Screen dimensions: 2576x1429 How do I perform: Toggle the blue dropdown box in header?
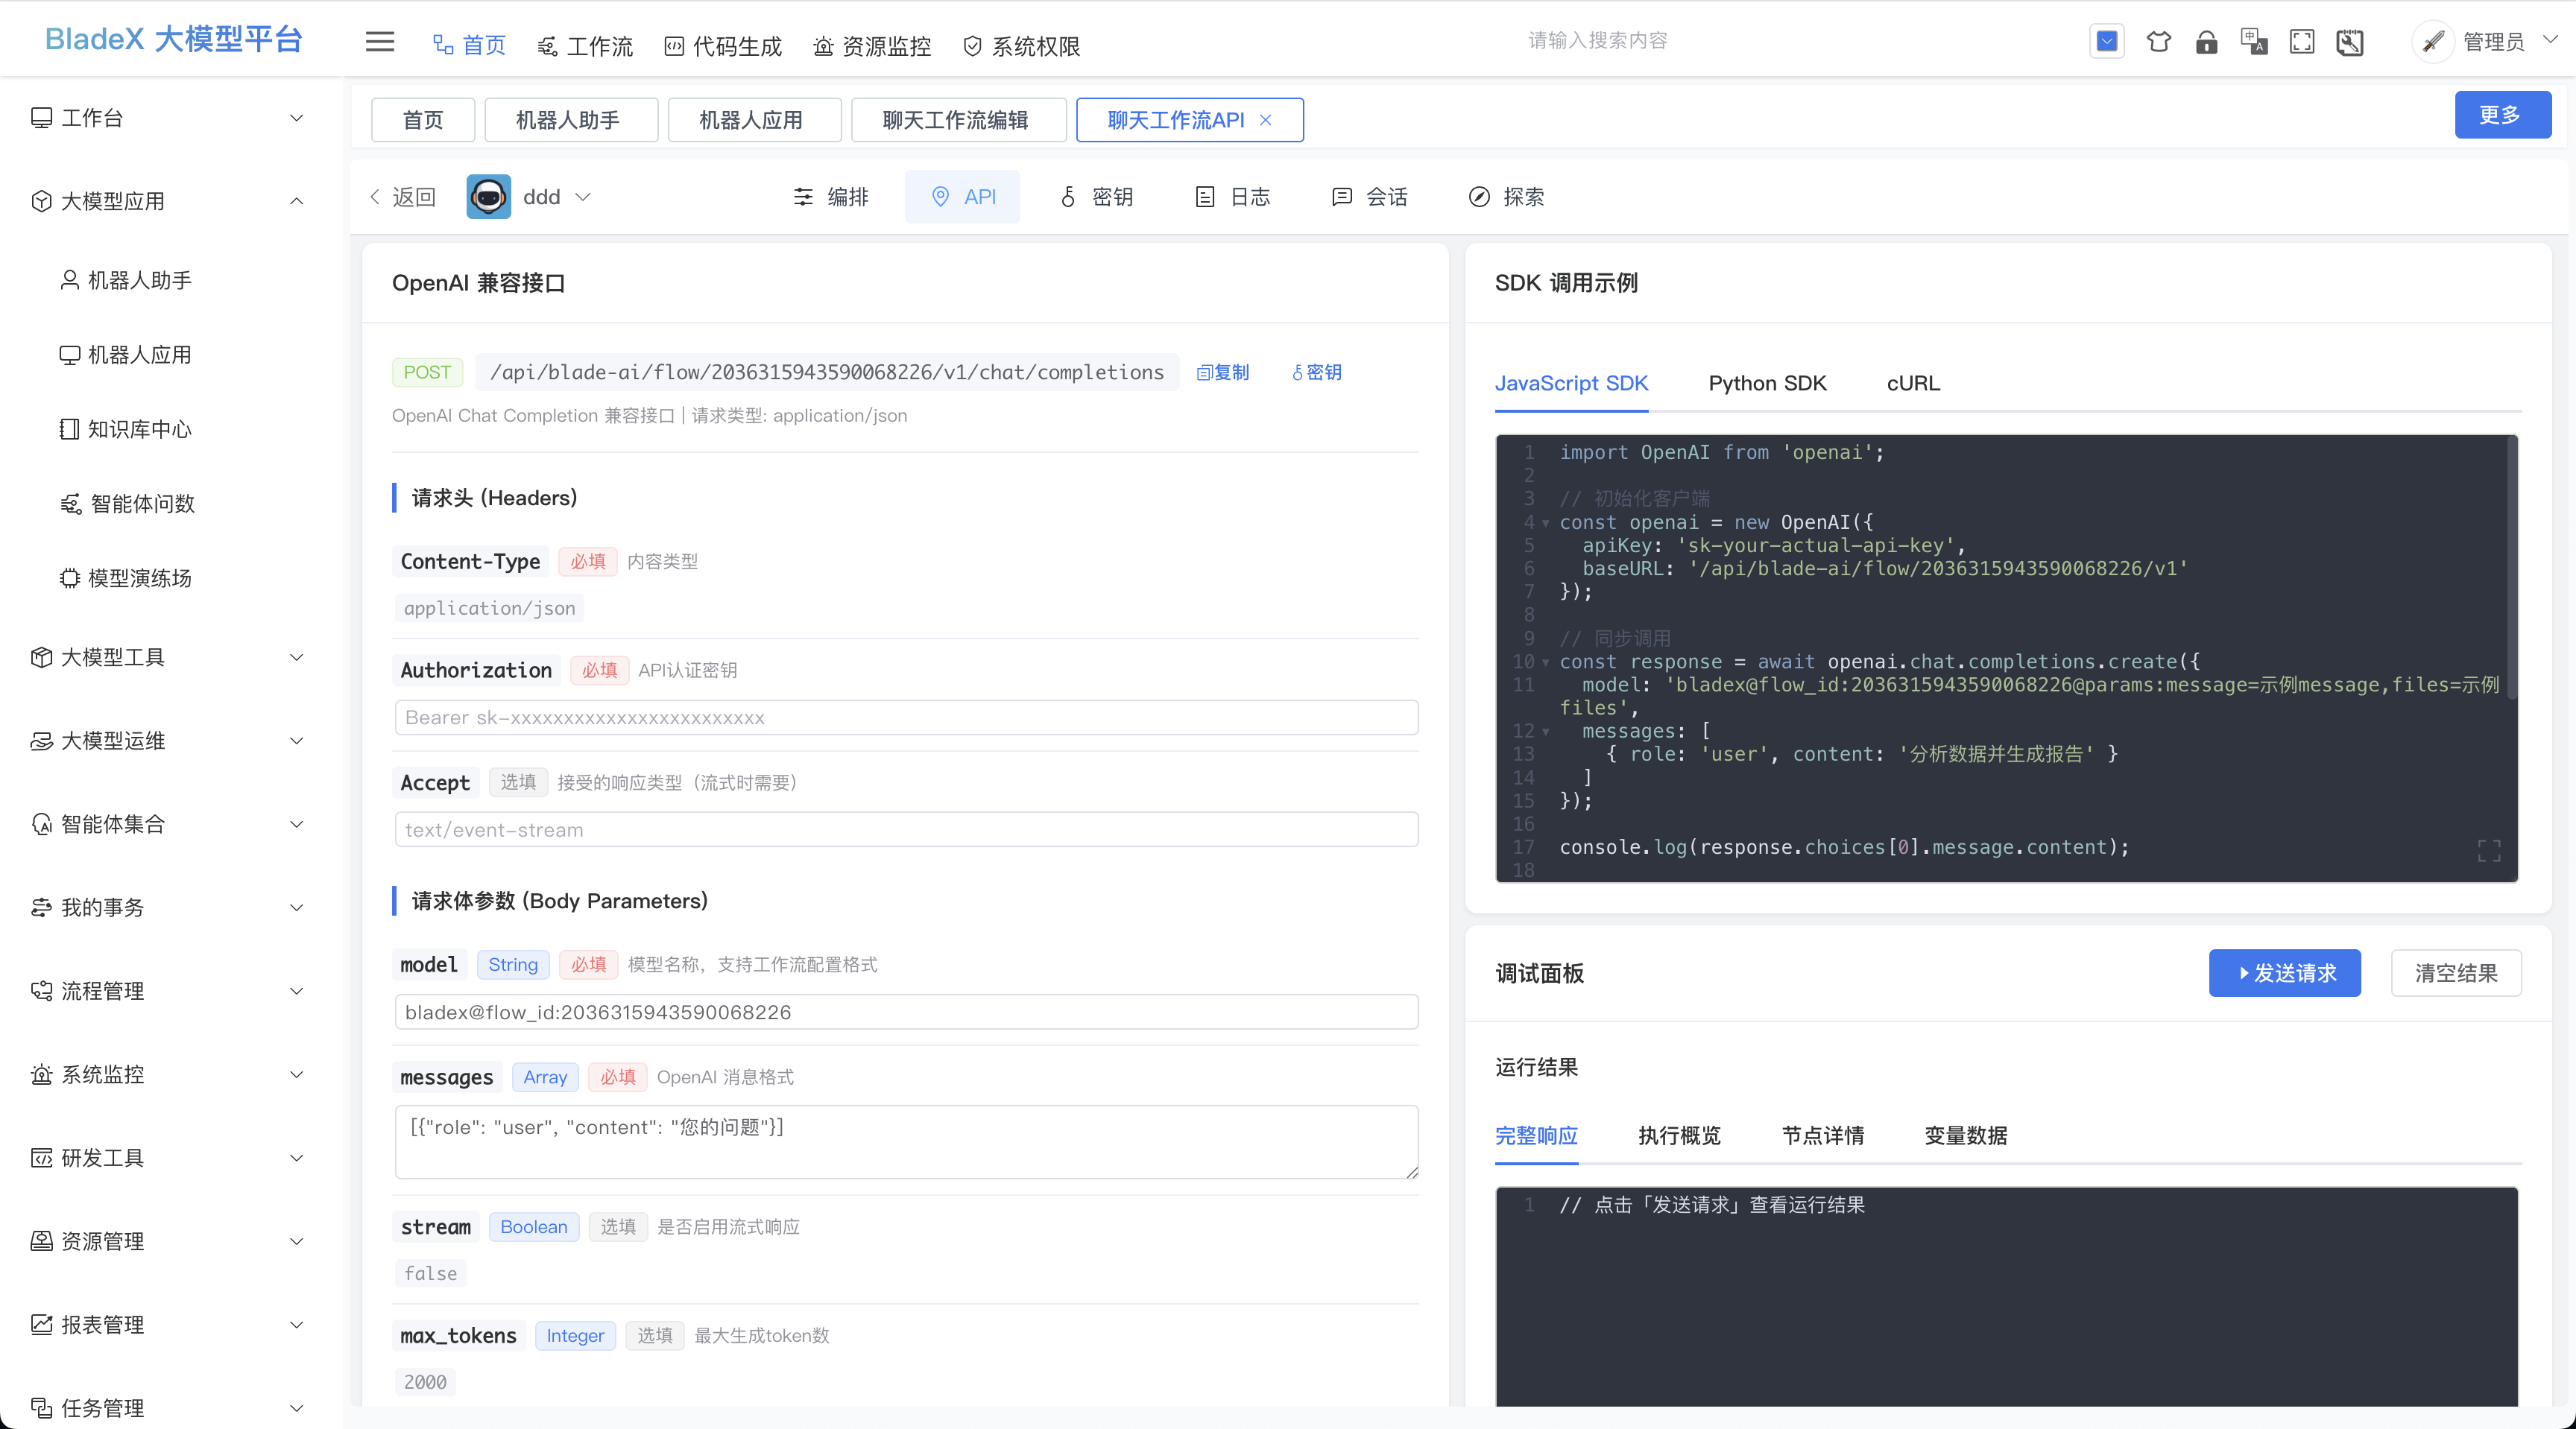pyautogui.click(x=2107, y=42)
